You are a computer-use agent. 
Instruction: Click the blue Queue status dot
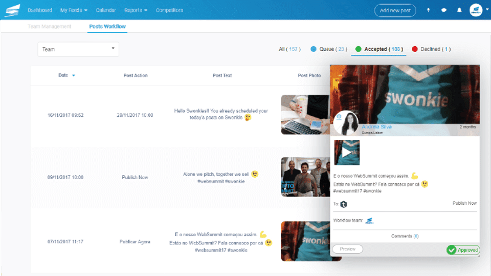(313, 49)
